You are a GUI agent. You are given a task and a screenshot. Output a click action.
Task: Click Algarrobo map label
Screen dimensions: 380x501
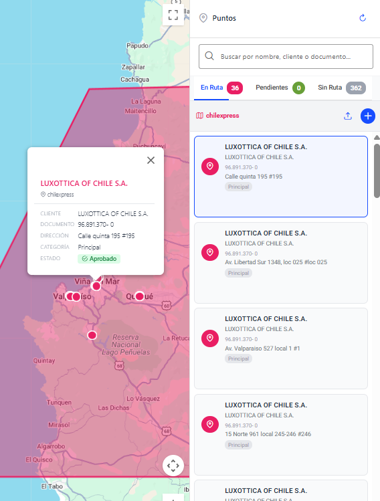point(51,446)
